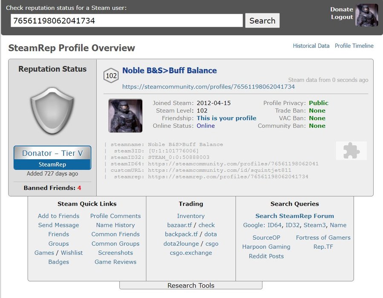This screenshot has width=383, height=298.
Task: Click the user avatar image in profile details
Action: click(125, 116)
